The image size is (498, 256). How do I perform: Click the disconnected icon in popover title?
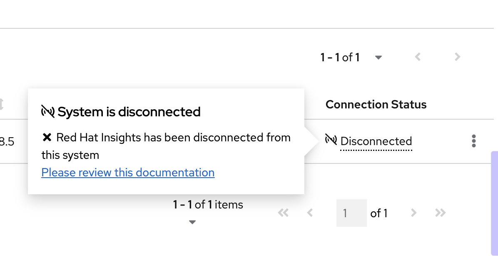[48, 111]
